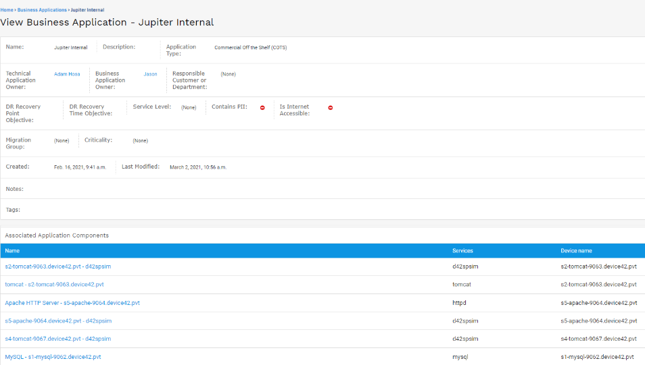Click Last Modified March 2, 2021 value
Viewport: 645px width, 365px height.
click(x=198, y=167)
